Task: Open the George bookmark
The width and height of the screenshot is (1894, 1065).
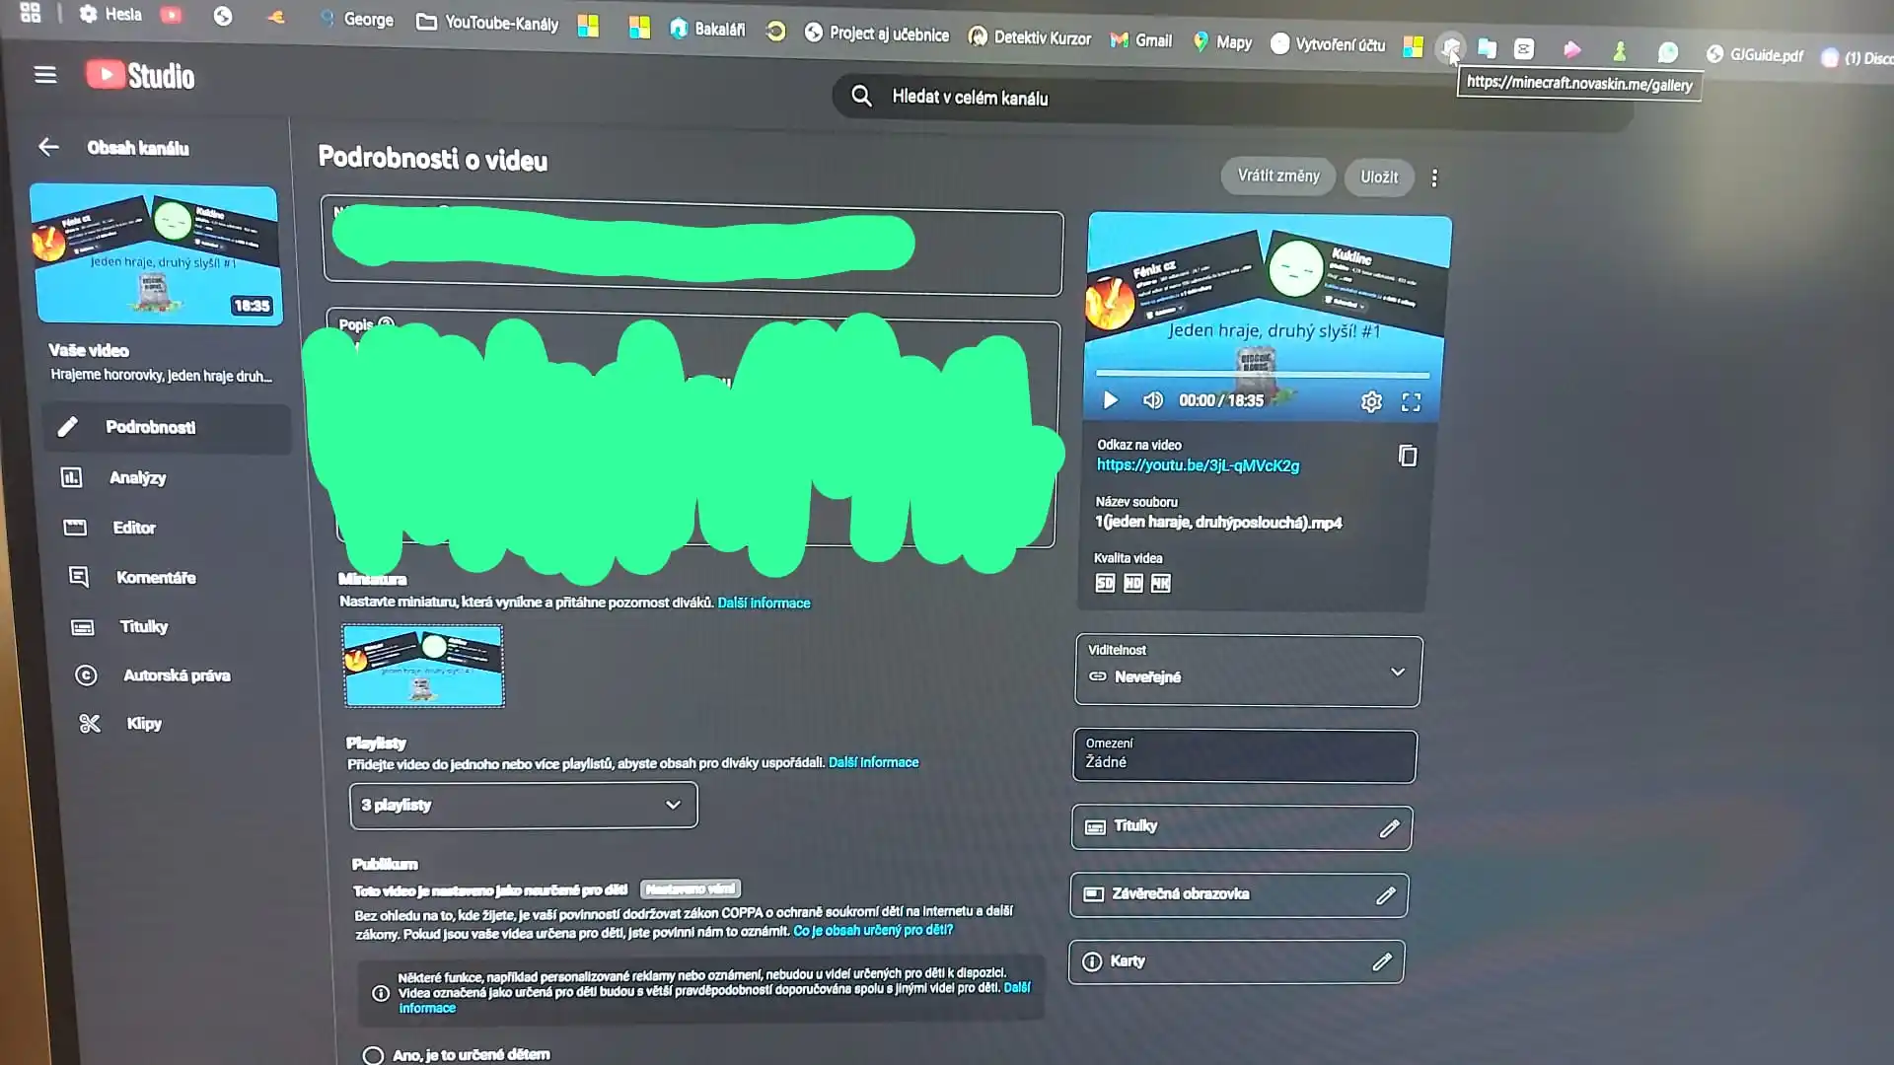Action: pos(356,19)
